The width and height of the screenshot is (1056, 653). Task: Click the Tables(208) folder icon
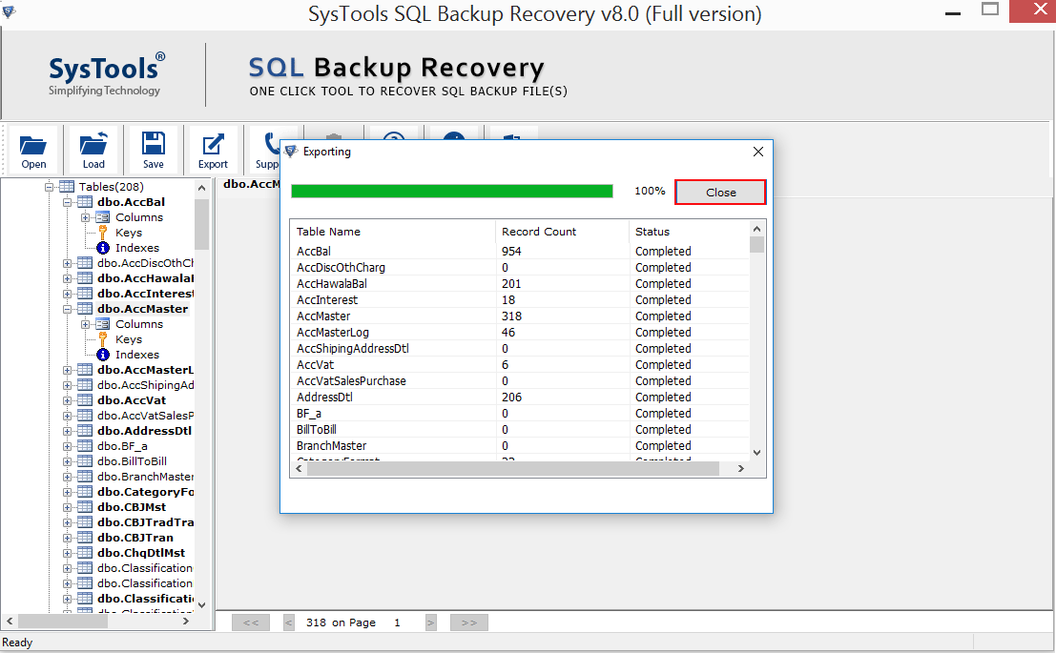pyautogui.click(x=67, y=187)
